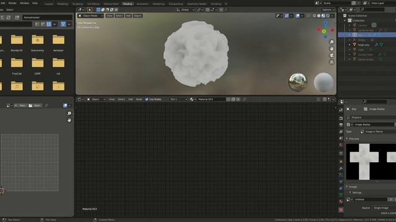Toggle the X-ray button in viewport header
396x222 pixels.
click(x=308, y=15)
